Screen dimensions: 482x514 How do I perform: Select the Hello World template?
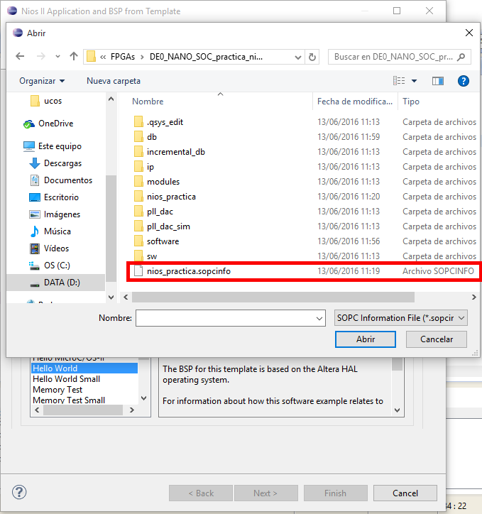coord(84,368)
